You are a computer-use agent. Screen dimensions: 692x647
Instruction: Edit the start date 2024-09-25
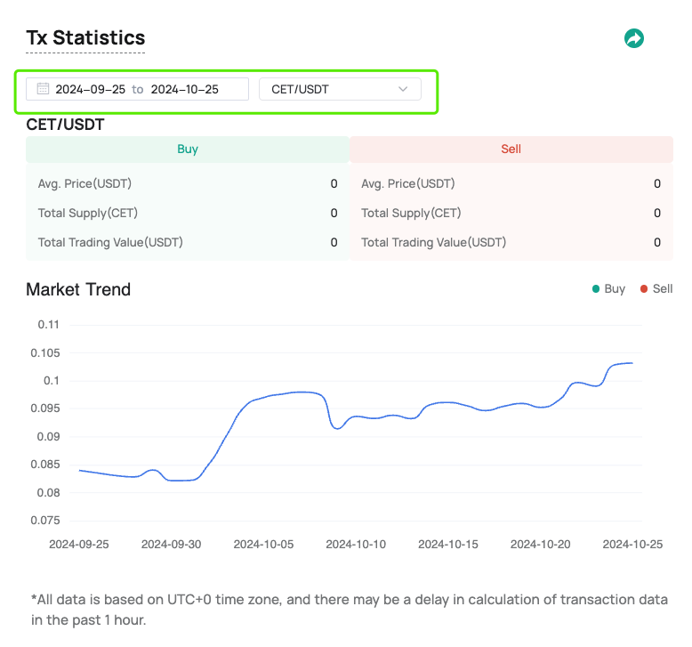point(90,89)
